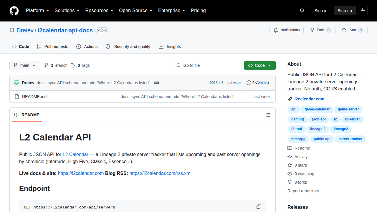Screen dimensions: 377x212
Task: Open the Pricing page
Action: click(x=198, y=11)
